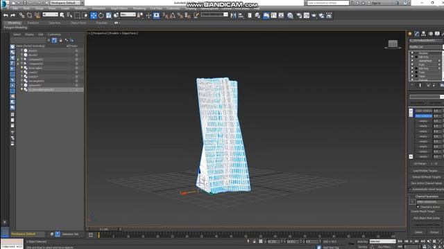Image resolution: width=444 pixels, height=249 pixels.
Task: Click the Load Multiple Targets button
Action: click(425, 171)
